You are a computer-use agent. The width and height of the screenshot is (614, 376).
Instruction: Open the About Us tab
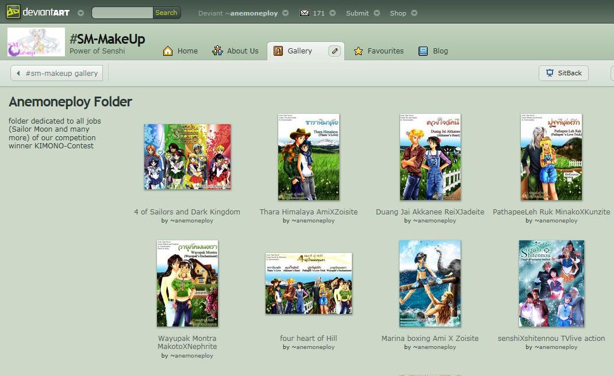(243, 51)
